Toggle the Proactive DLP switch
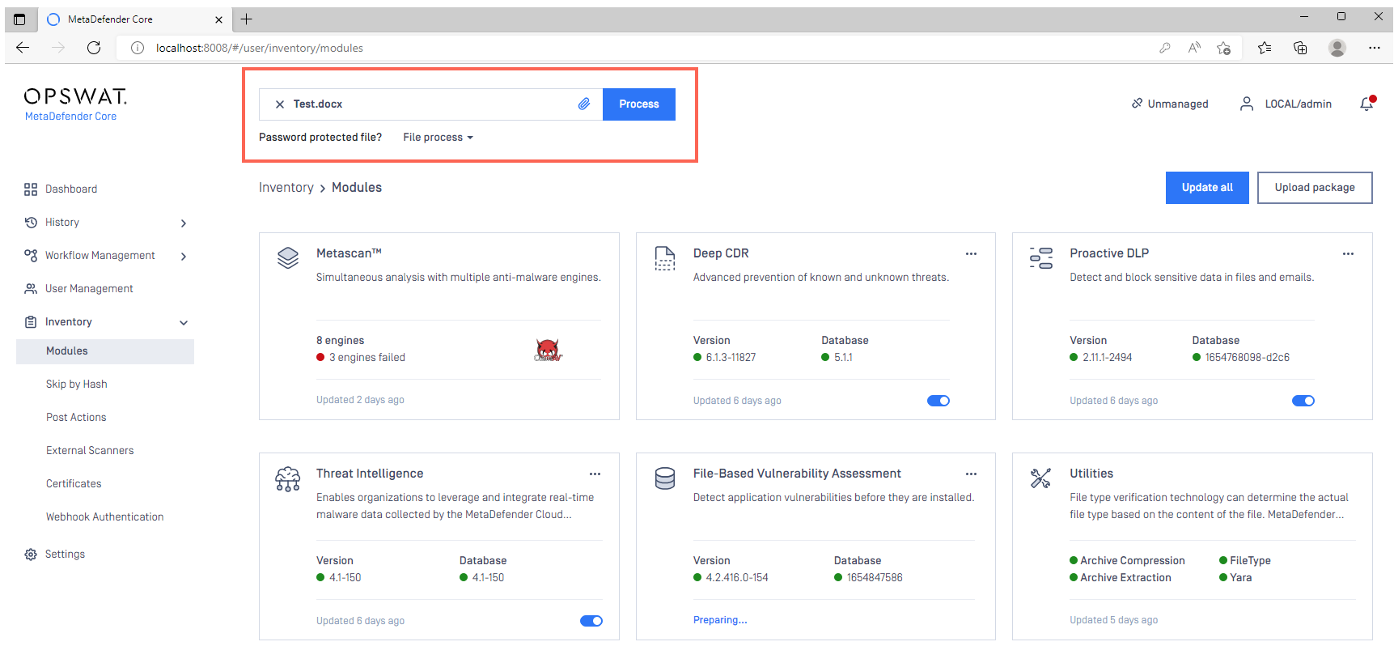The image size is (1394, 663). click(x=1303, y=401)
